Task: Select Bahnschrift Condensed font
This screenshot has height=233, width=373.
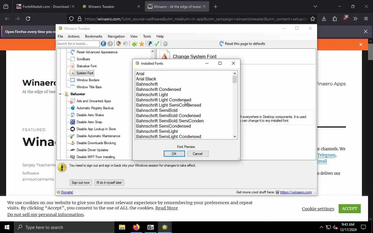Action: [x=159, y=89]
